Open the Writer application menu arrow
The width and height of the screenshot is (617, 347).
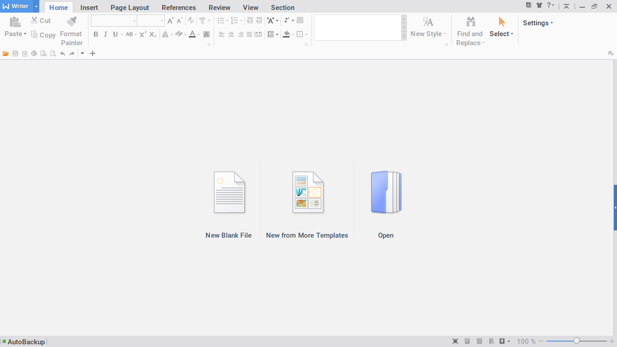pos(36,6)
